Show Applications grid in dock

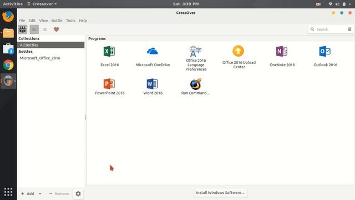[8, 192]
